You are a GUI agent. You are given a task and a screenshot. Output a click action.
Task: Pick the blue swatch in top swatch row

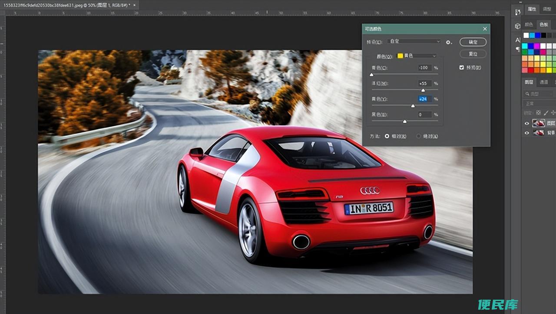537,36
